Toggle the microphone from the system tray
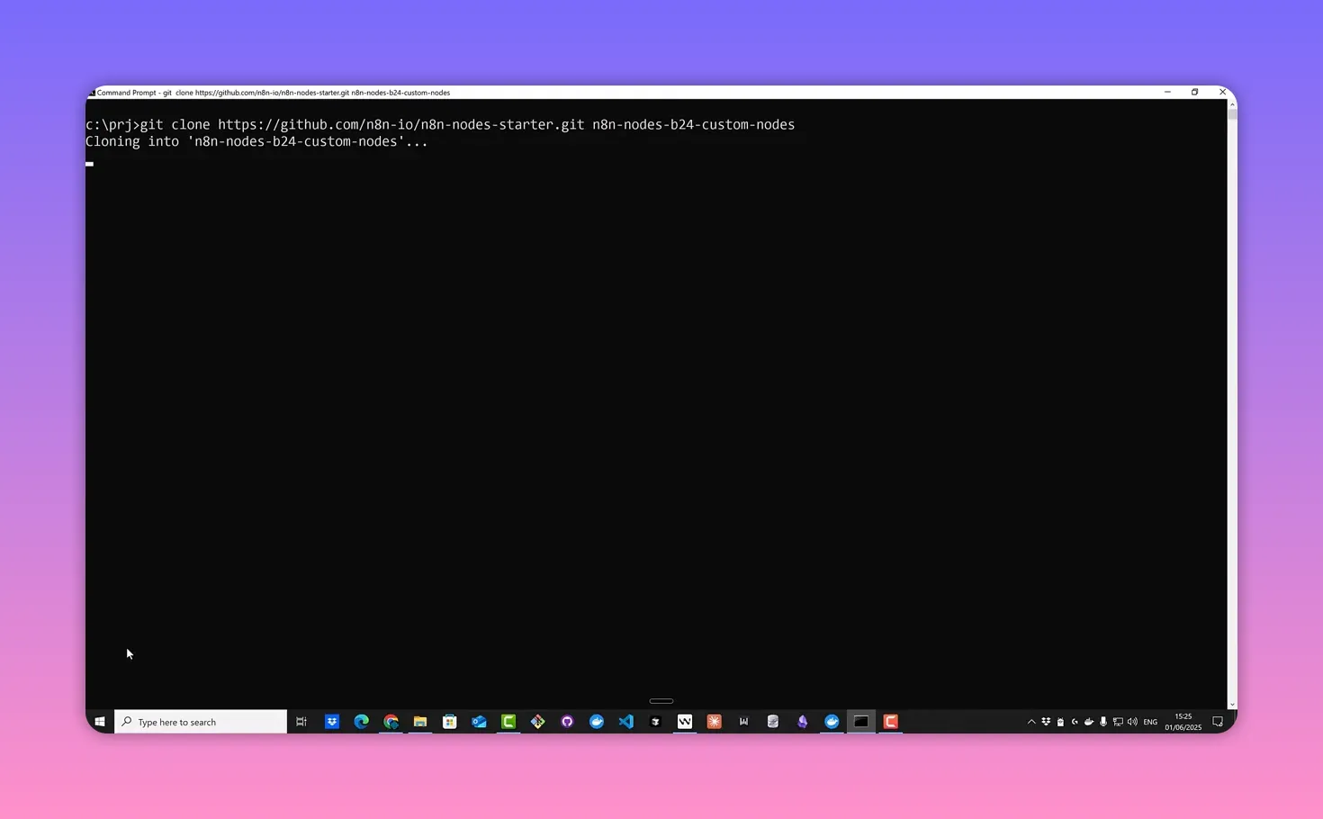 [1103, 721]
